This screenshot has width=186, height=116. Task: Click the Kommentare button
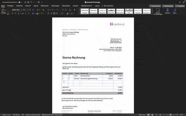[x=155, y=6]
